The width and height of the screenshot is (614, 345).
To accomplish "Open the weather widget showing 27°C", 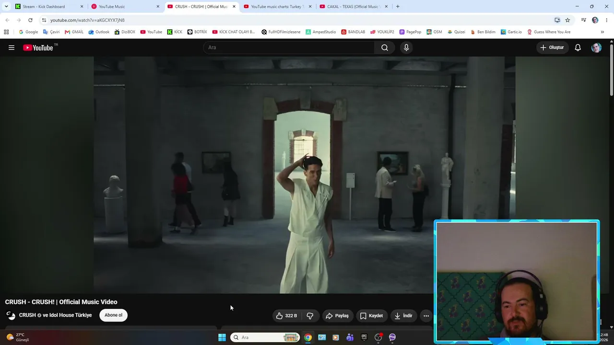I will [18, 337].
